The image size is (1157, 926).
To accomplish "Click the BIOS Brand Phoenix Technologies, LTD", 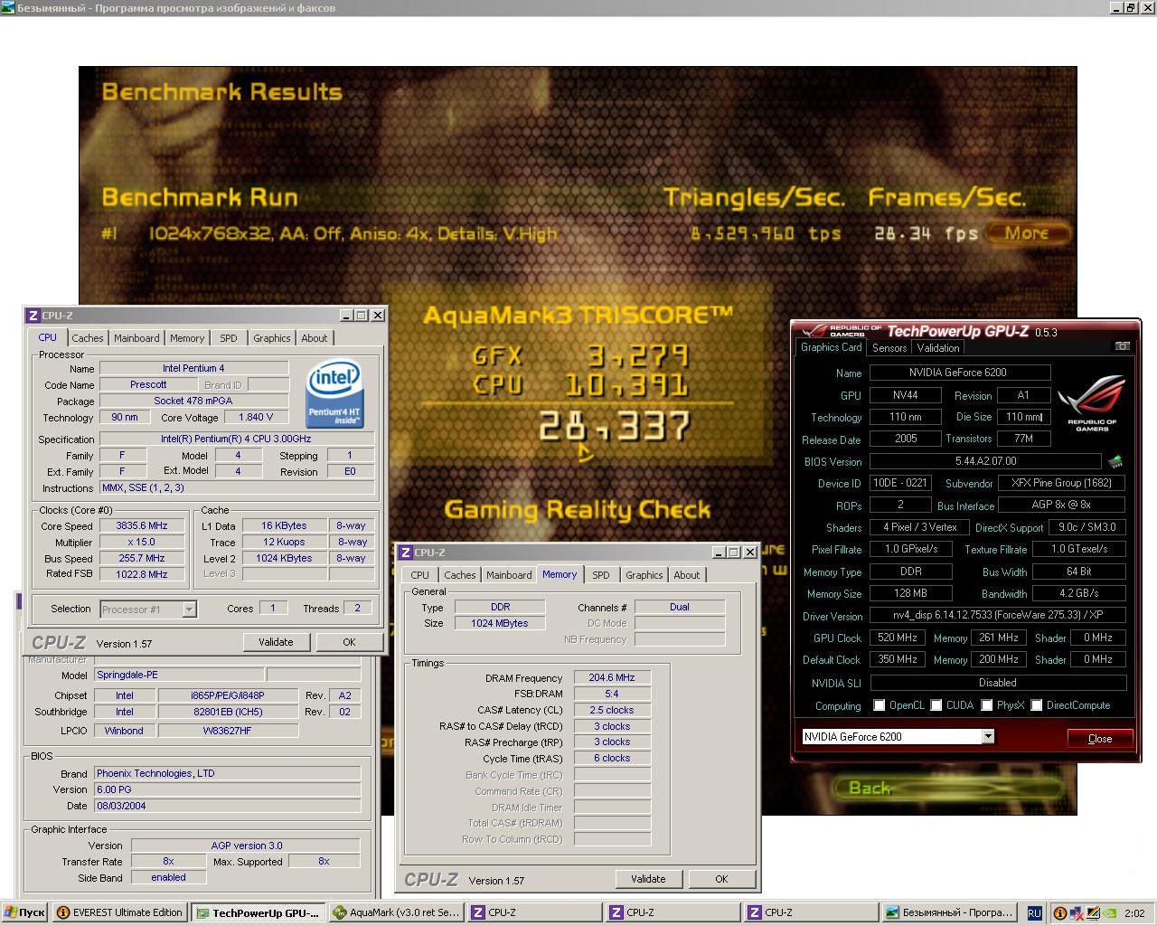I will [x=228, y=774].
